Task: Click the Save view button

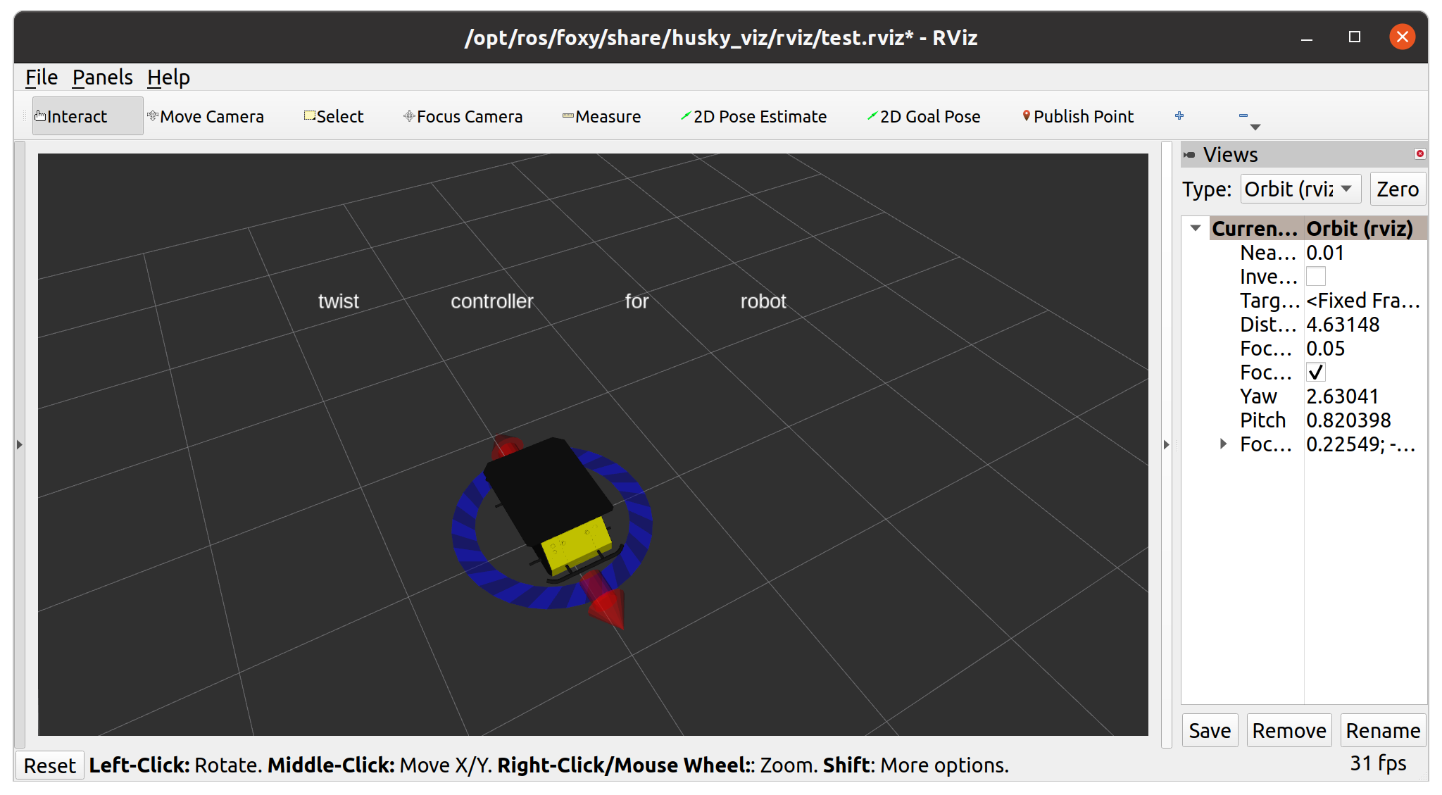Action: click(1210, 731)
